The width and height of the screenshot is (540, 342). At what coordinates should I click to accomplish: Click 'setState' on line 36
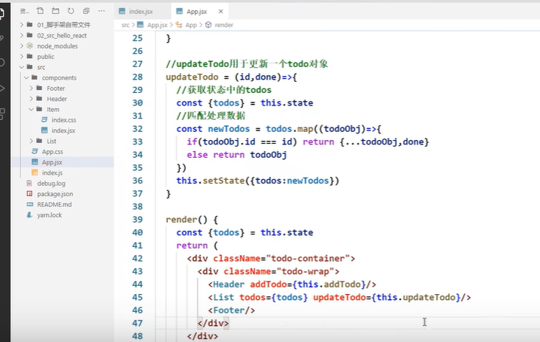tap(223, 181)
